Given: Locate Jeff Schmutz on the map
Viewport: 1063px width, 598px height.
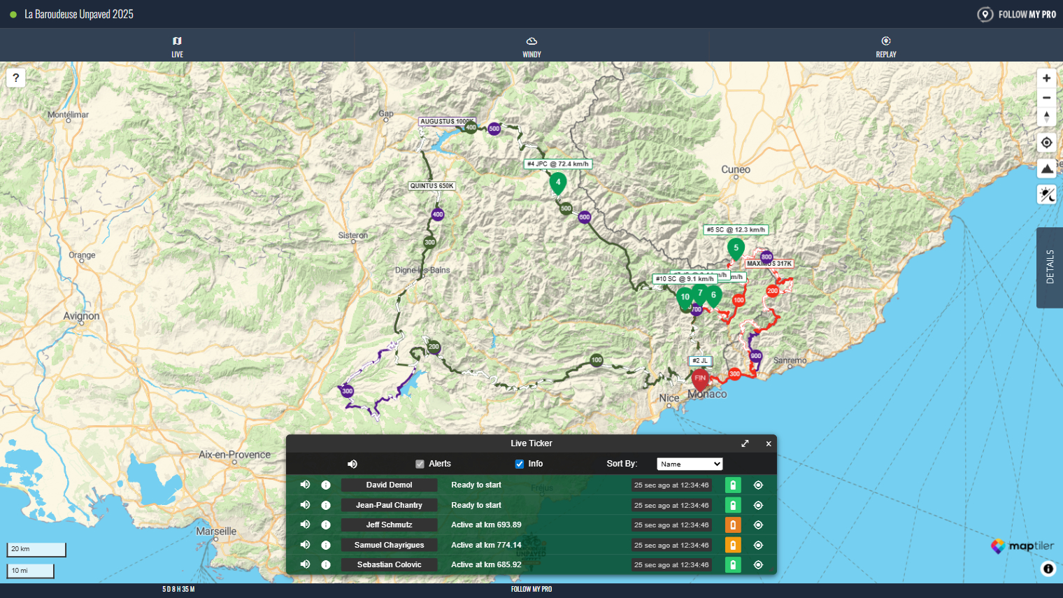Looking at the screenshot, I should click(x=758, y=525).
